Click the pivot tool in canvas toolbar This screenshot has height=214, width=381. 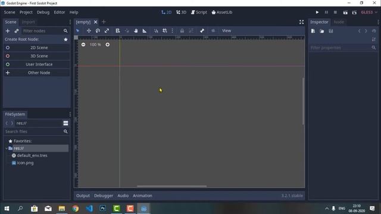coord(127,31)
